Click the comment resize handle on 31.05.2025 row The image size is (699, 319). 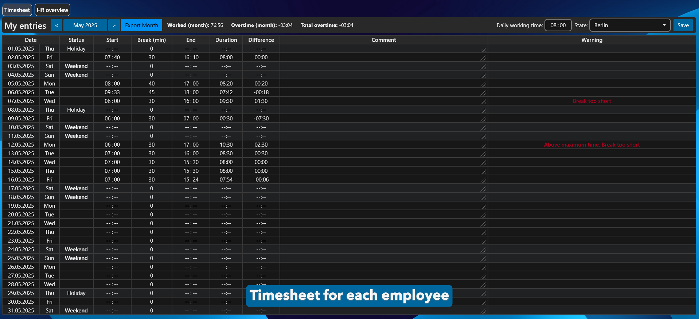[483, 312]
